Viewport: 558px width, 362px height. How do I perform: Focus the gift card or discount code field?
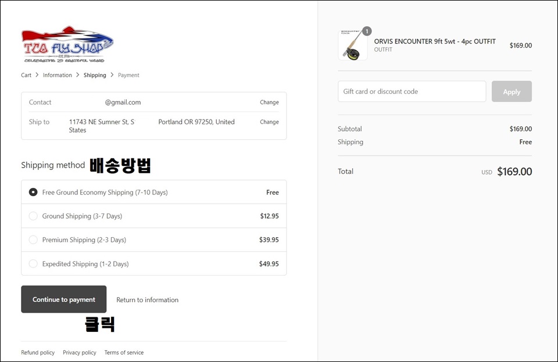(412, 91)
